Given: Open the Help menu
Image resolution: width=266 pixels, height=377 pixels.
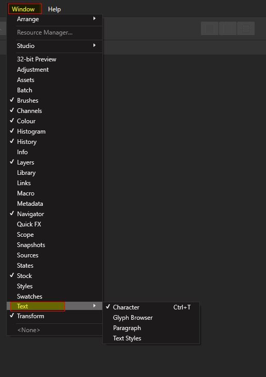Looking at the screenshot, I should click(x=54, y=9).
